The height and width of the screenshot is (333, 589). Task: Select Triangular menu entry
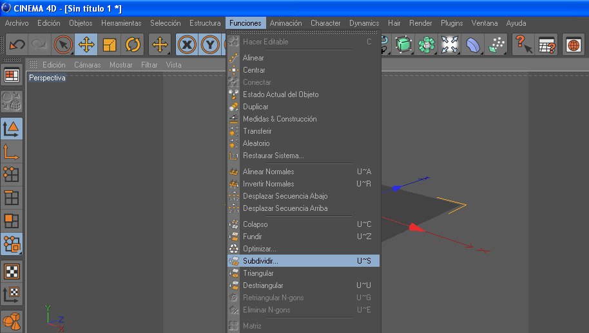304,273
